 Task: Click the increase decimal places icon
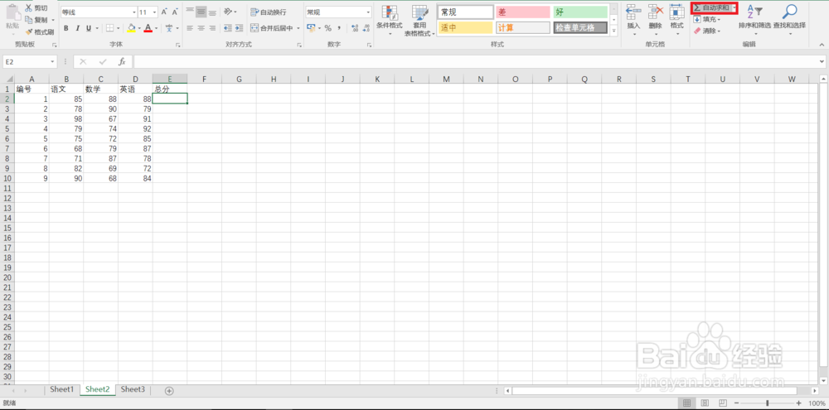click(354, 28)
